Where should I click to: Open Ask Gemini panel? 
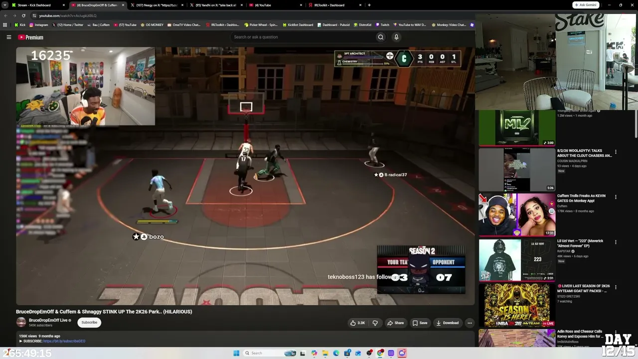[586, 5]
